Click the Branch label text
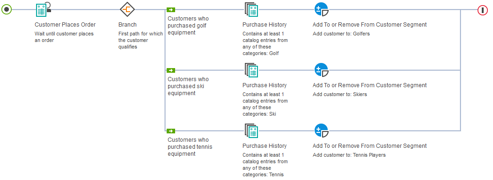Viewport: 493px width, 180px height. [127, 25]
